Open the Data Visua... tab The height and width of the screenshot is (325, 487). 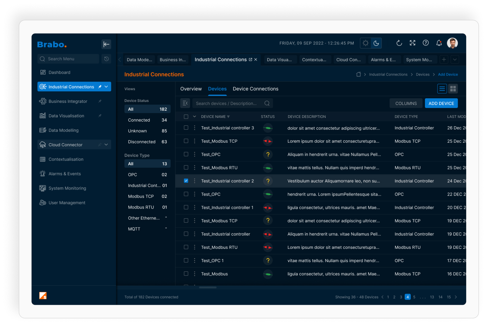tap(279, 60)
